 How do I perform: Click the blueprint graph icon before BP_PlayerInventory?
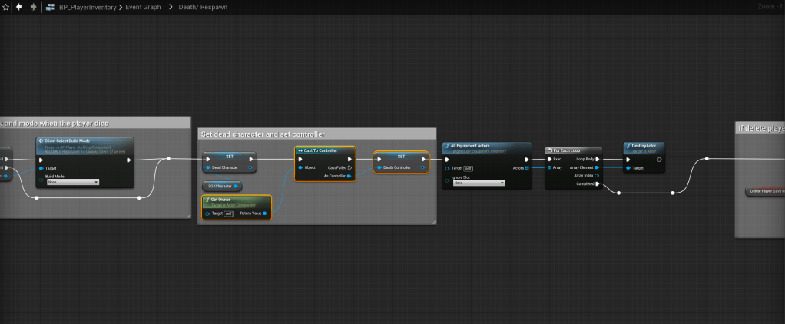pos(51,7)
